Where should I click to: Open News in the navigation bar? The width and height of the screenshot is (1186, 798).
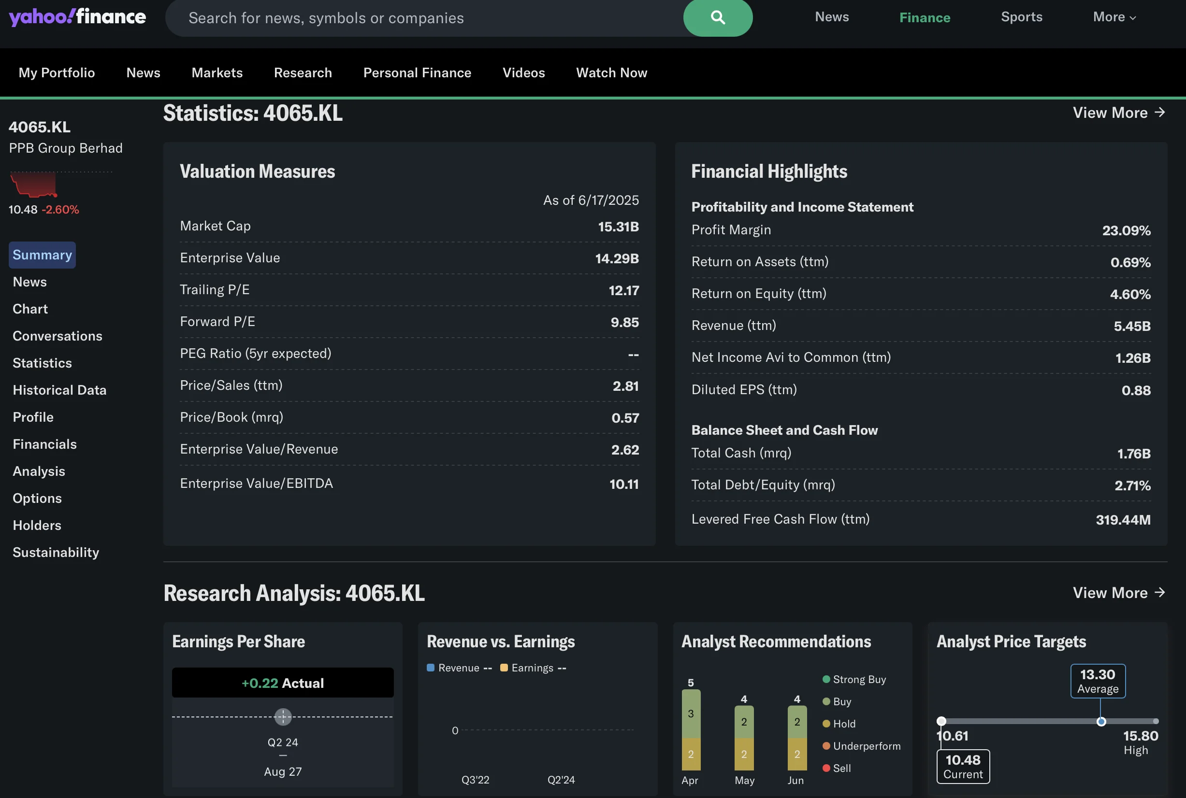point(143,73)
